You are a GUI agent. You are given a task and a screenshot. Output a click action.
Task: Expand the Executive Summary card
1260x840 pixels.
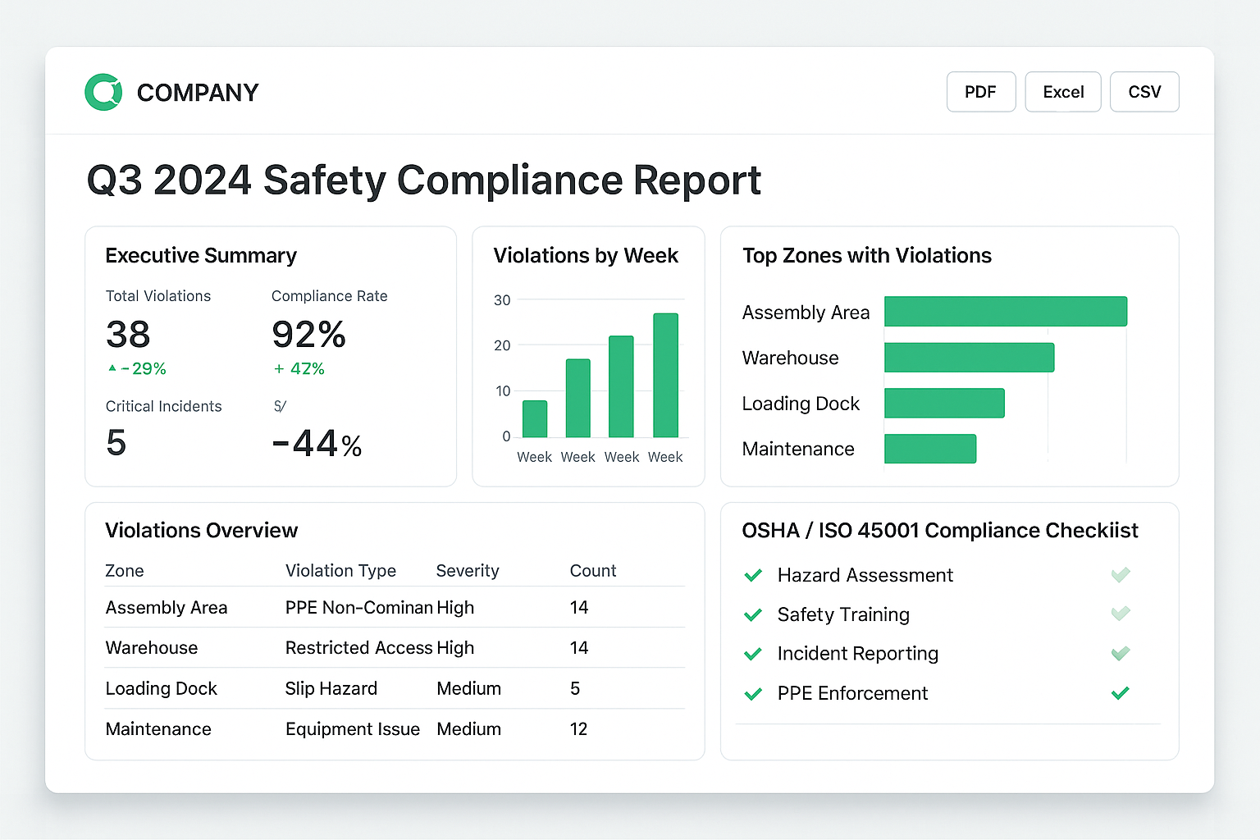(201, 255)
